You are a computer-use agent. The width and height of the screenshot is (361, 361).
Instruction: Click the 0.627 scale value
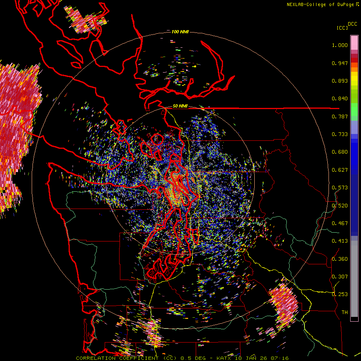[340, 170]
